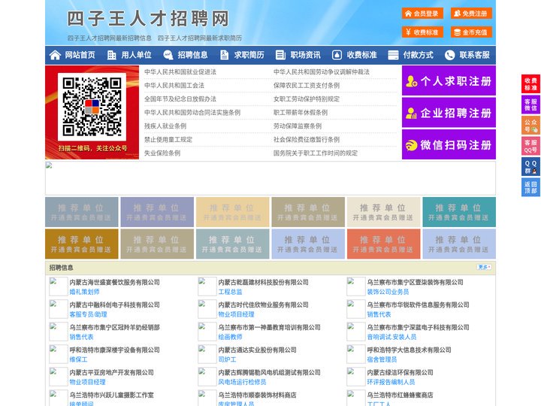Image resolution: width=541 pixels, height=406 pixels.
Task: Click the home icon beside 网站首页
Action: coord(55,55)
